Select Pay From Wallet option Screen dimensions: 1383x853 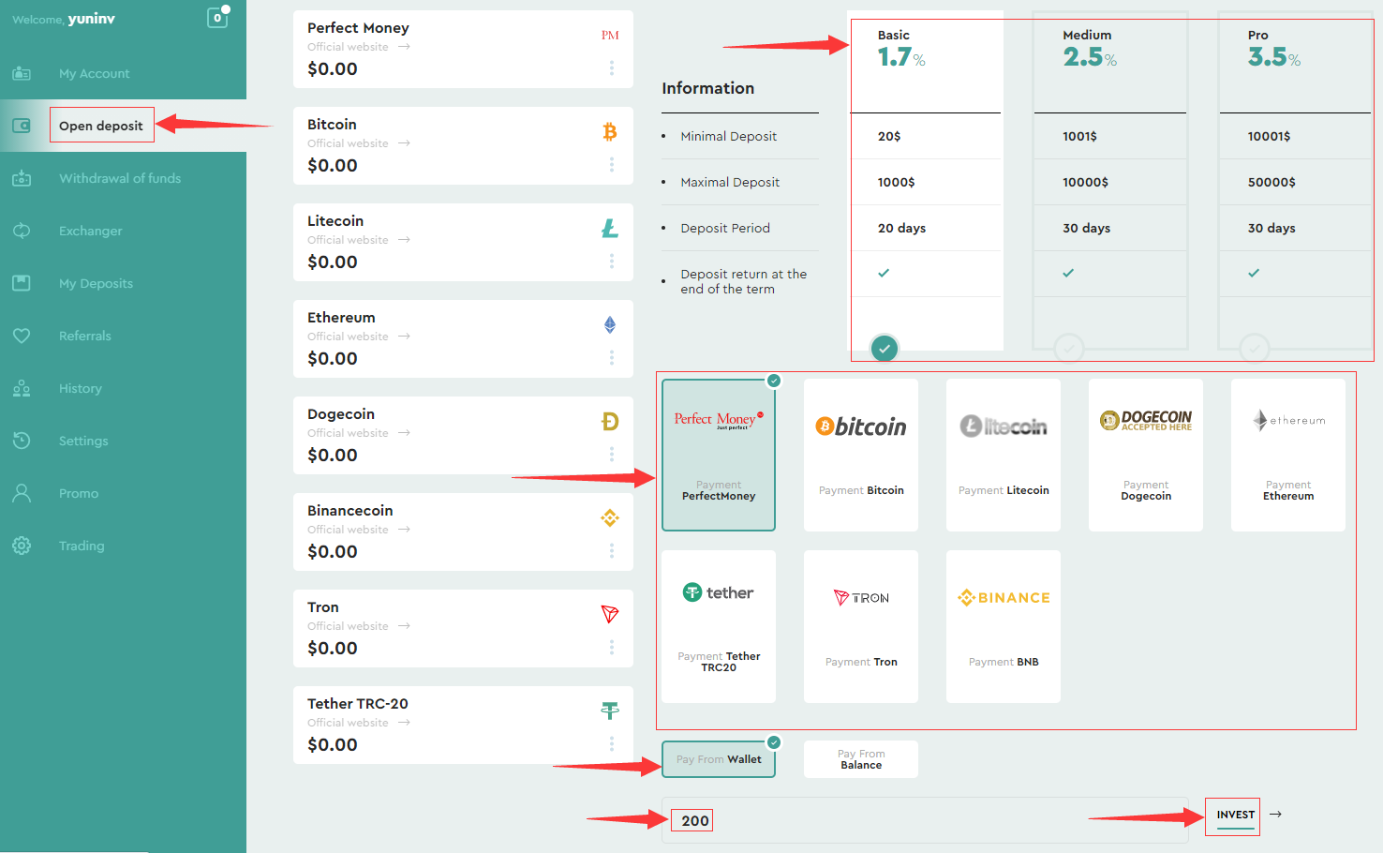pyautogui.click(x=719, y=759)
